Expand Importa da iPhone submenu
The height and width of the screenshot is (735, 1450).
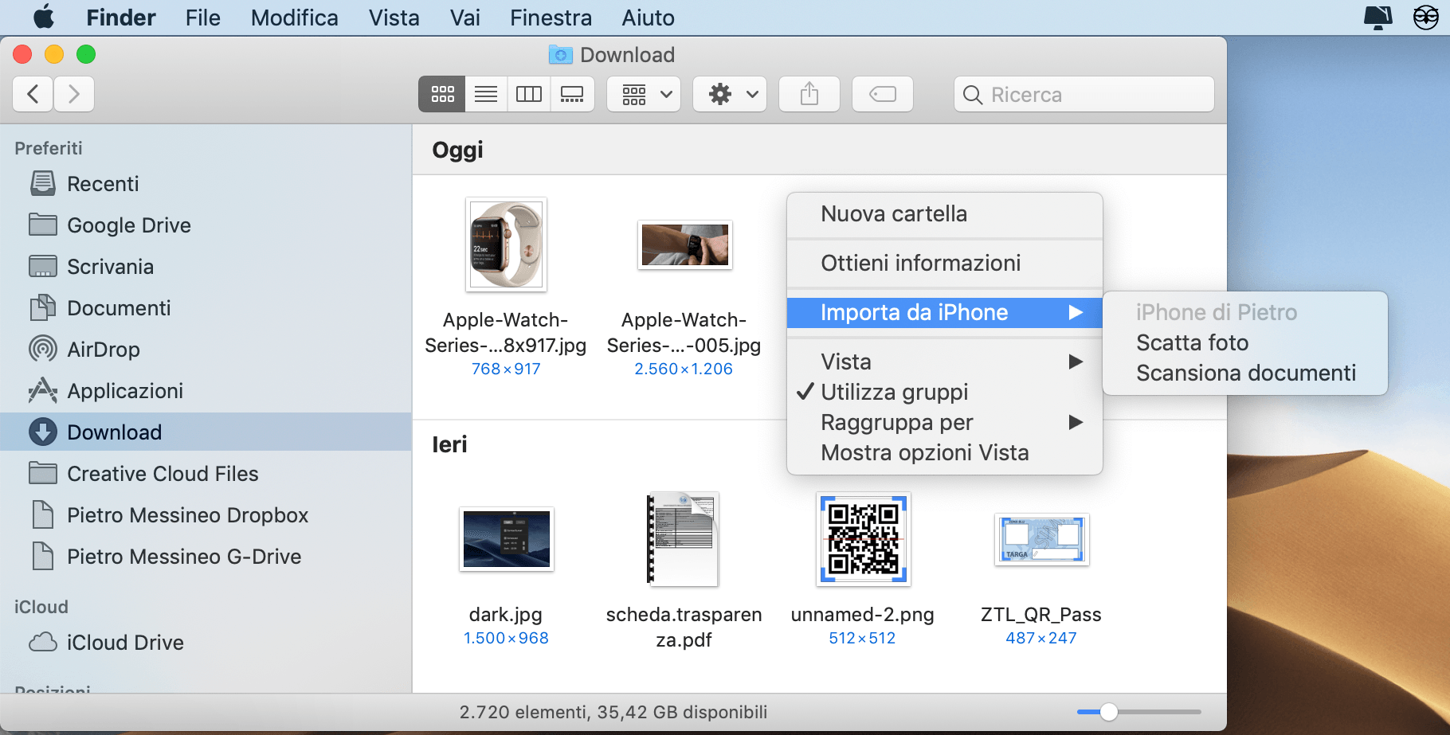(x=945, y=313)
